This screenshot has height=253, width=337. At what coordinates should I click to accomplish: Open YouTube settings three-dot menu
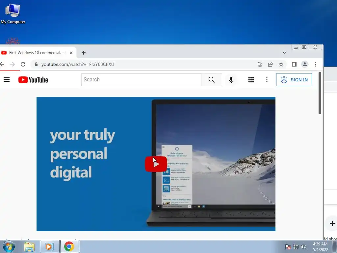(x=267, y=80)
